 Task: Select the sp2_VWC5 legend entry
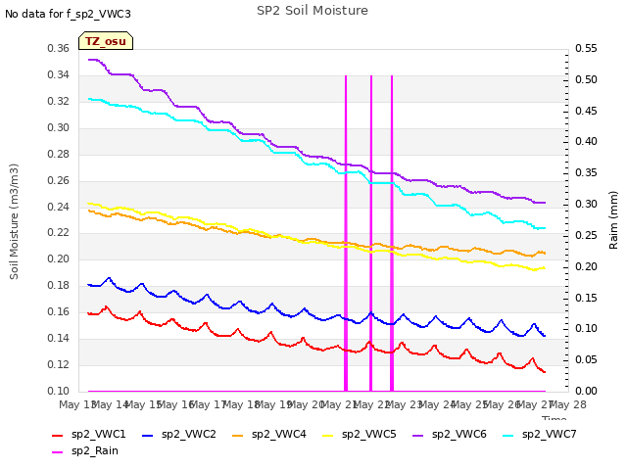[360, 435]
